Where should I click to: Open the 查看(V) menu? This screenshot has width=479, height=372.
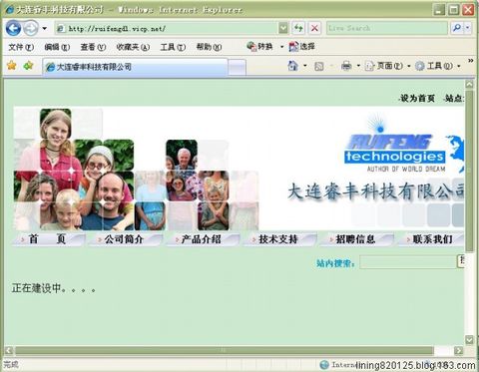click(93, 47)
